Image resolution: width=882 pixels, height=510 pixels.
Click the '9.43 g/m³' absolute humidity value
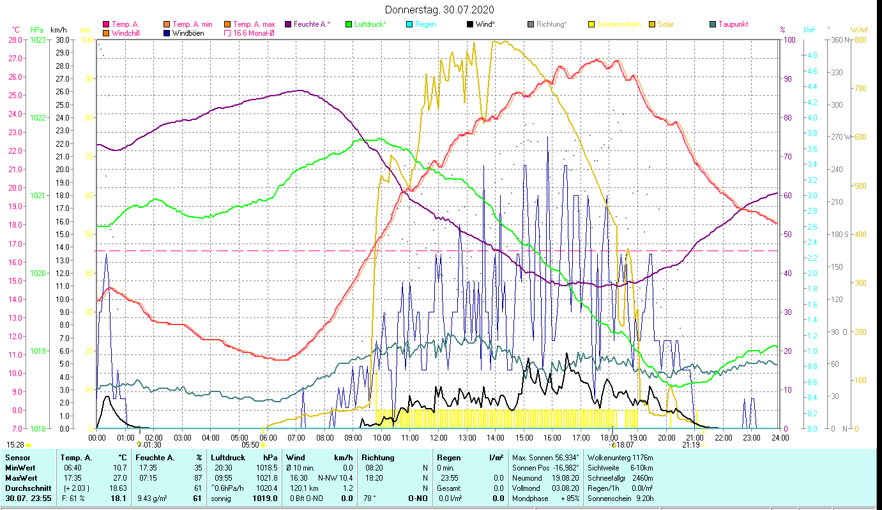pyautogui.click(x=153, y=499)
